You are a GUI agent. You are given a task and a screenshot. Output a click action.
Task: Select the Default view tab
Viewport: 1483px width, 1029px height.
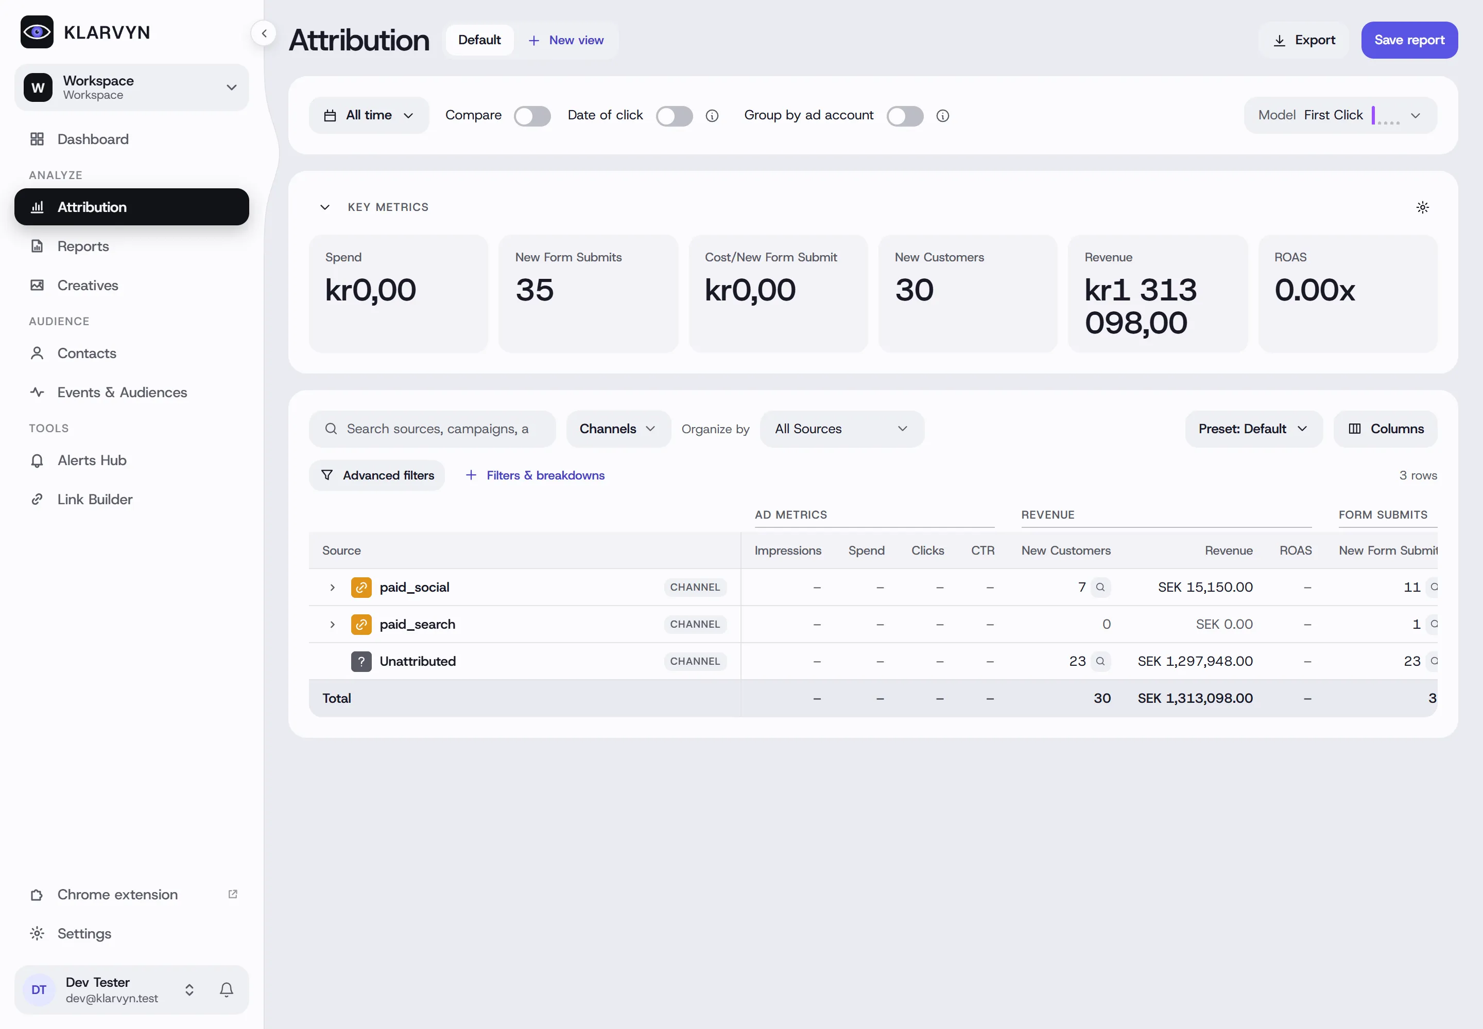(479, 40)
